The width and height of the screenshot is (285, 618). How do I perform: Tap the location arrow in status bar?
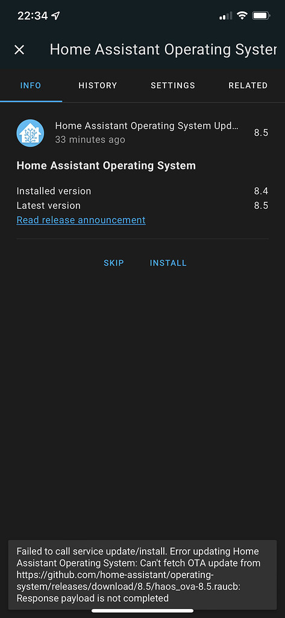click(x=56, y=16)
